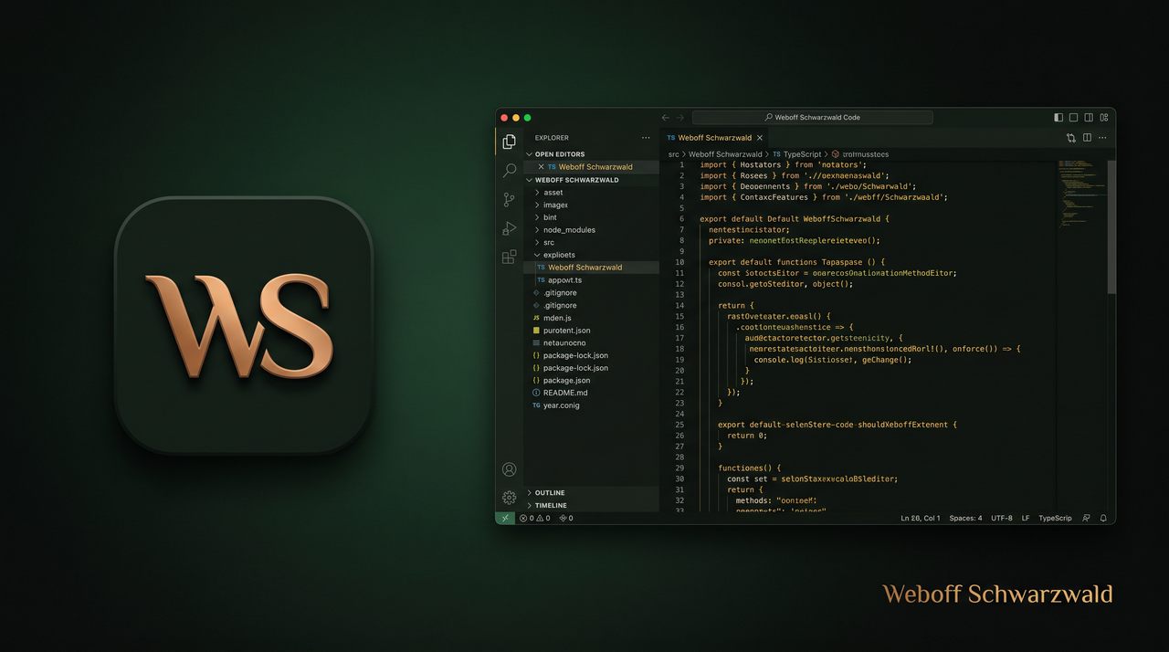
Task: Click line number 25 in the gutter
Action: click(x=679, y=425)
